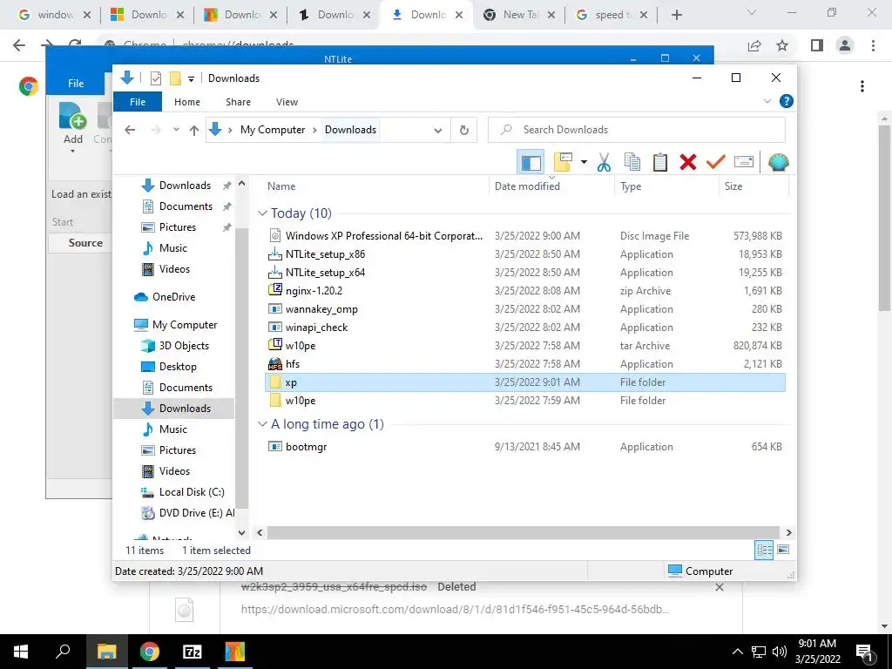This screenshot has height=669, width=892.
Task: Open OneDrive in navigation pane
Action: coord(173,296)
